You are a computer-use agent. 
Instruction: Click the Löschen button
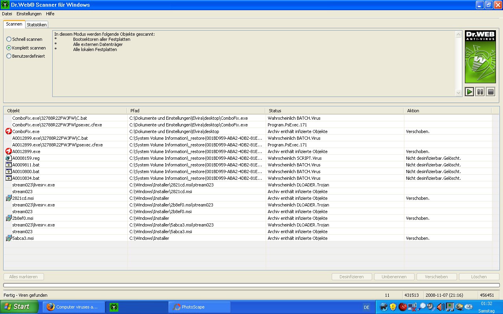479,277
